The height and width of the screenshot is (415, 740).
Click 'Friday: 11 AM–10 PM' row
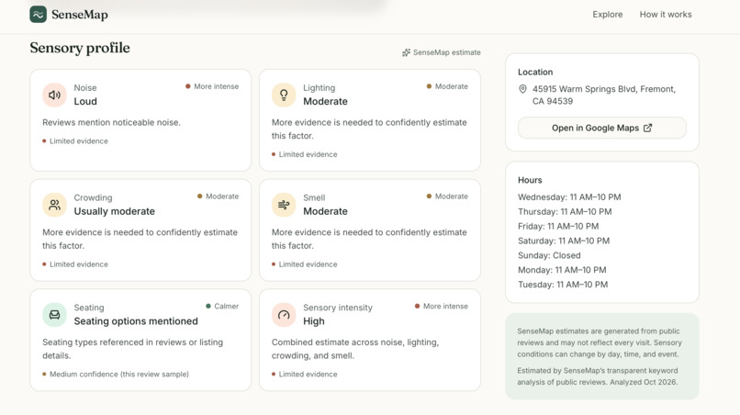click(x=558, y=227)
